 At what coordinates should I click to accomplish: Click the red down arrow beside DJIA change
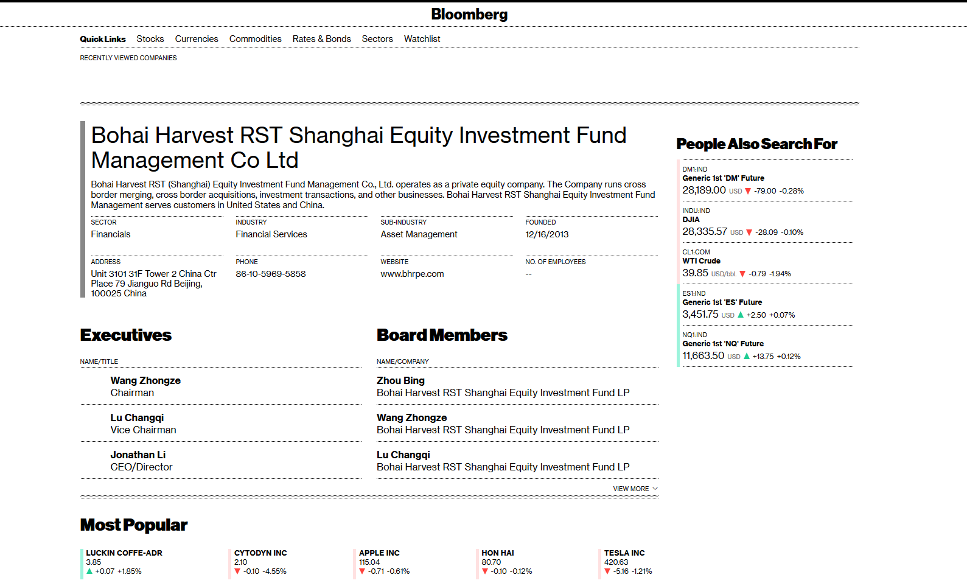pos(749,232)
